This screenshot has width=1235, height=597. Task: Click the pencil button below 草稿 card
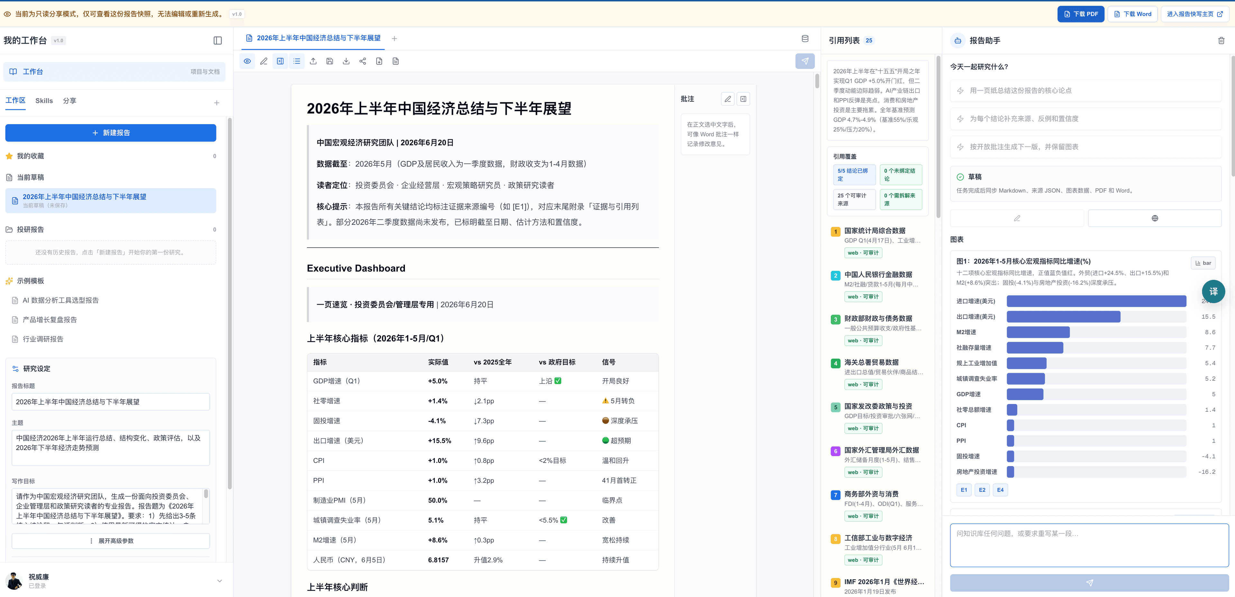1016,218
